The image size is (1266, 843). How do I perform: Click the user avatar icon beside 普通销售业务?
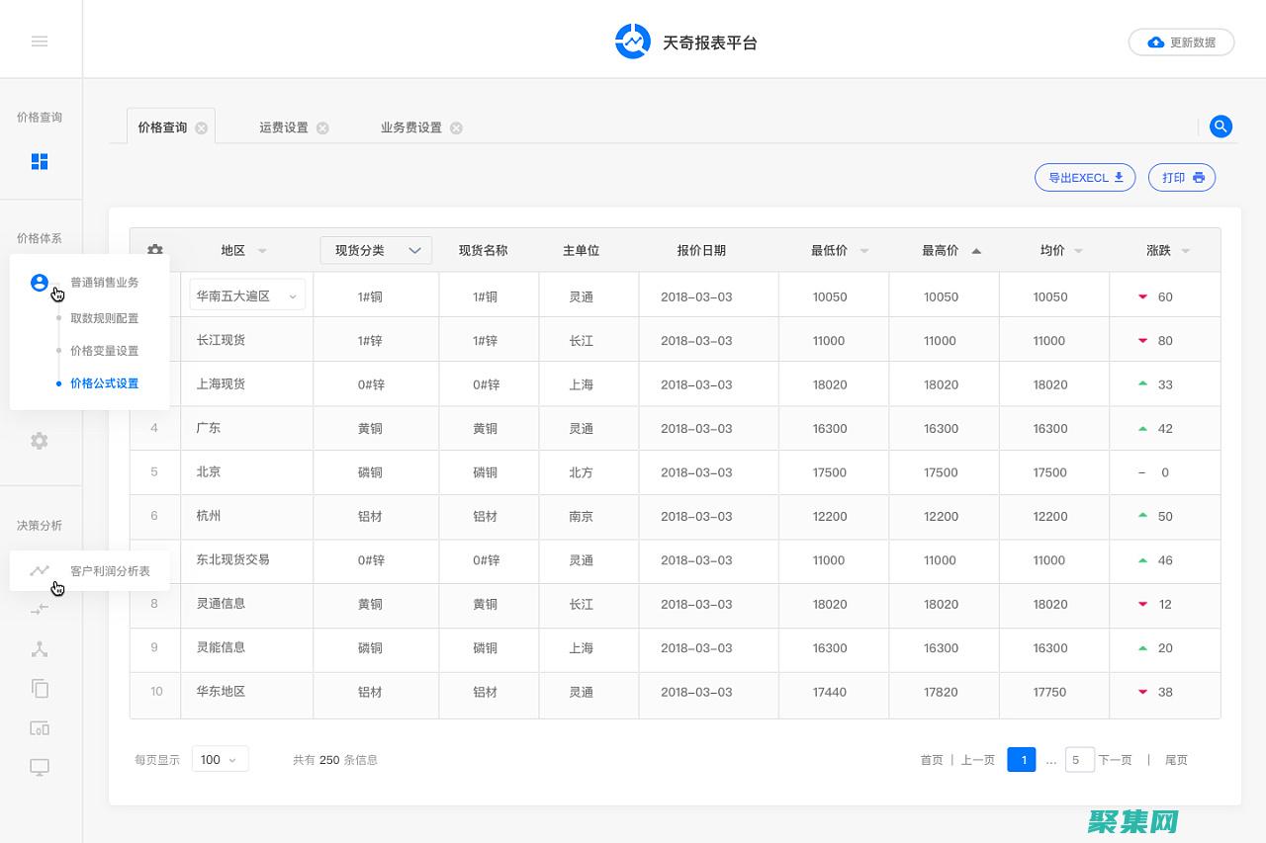pyautogui.click(x=40, y=282)
